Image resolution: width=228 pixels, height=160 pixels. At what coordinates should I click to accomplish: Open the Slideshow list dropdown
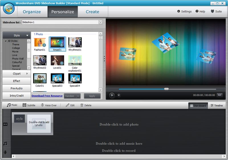click(100, 22)
